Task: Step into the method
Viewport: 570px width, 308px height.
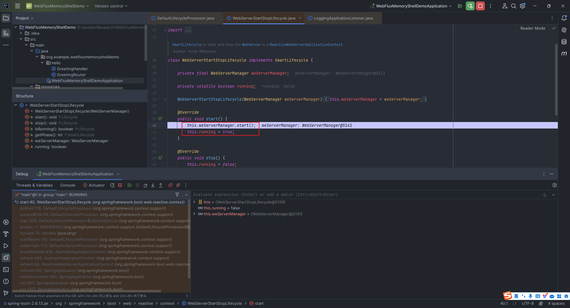Action: 153,185
